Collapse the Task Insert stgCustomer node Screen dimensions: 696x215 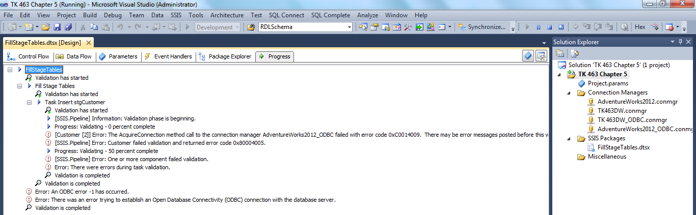[x=30, y=102]
